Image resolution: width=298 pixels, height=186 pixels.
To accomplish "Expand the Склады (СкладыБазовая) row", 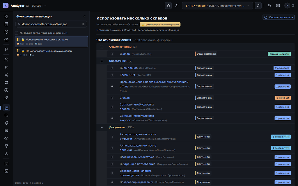I will [112, 54].
